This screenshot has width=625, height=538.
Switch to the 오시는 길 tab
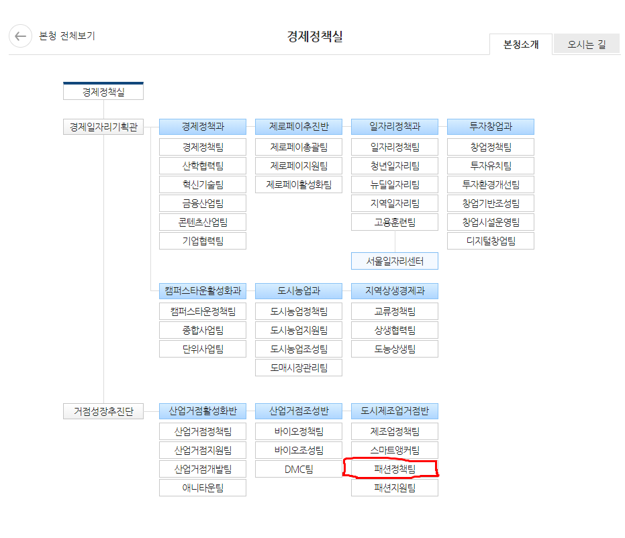coord(587,44)
